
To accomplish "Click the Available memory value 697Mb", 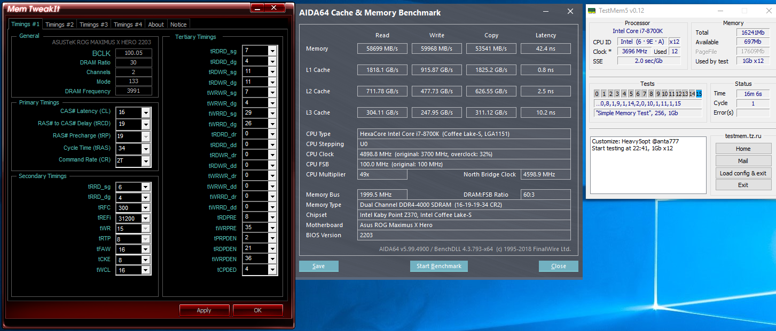I will 753,42.
